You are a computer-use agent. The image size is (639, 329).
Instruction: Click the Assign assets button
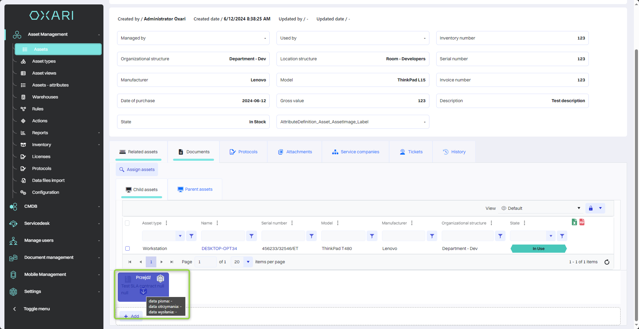(137, 170)
